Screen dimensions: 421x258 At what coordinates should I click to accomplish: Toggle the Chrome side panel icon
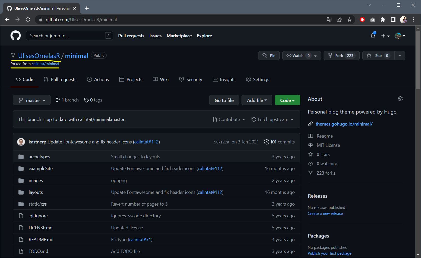click(x=393, y=20)
